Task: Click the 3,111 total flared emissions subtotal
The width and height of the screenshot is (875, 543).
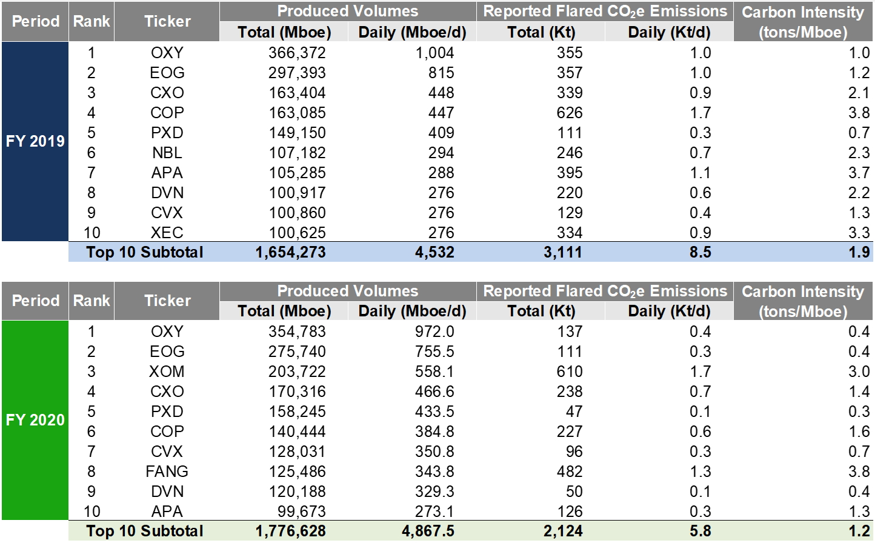Action: pyautogui.click(x=563, y=252)
